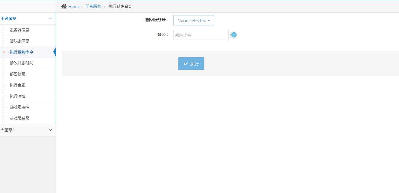399x193 pixels.
Task: Click the blue question mark help icon
Action: 234,35
